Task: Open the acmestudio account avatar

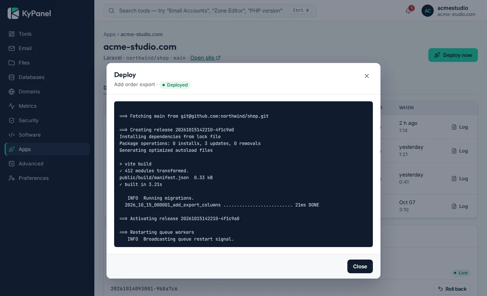Action: click(428, 11)
